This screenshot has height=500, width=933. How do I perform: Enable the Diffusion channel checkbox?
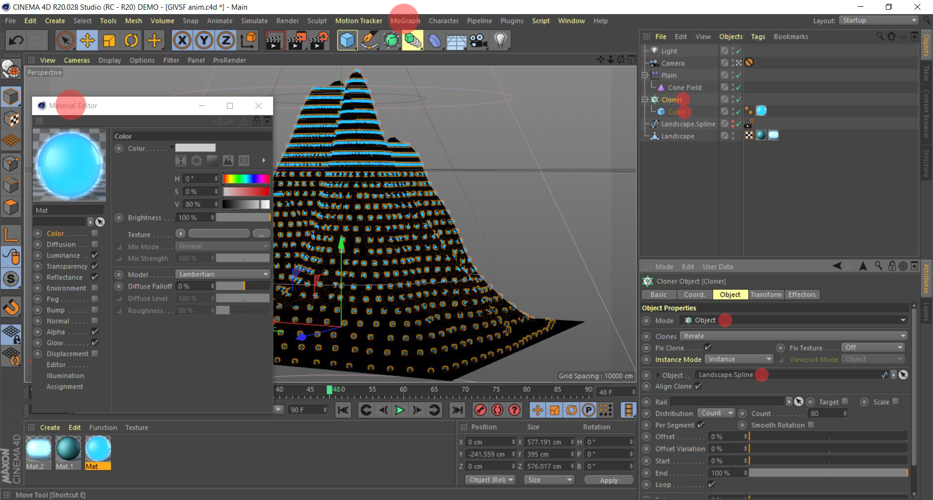click(x=95, y=244)
